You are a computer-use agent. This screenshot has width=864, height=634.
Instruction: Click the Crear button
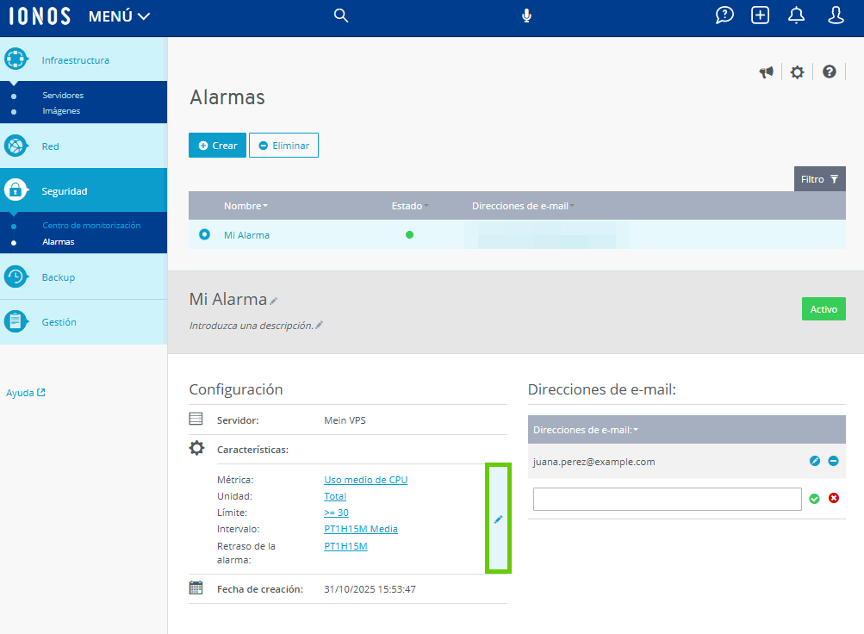(216, 145)
